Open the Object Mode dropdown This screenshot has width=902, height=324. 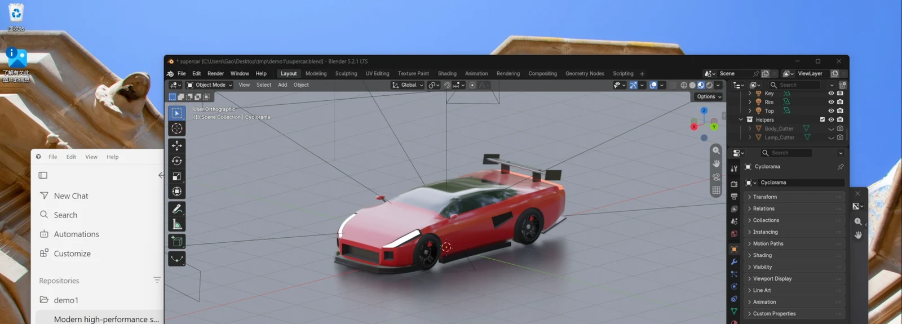[209, 85]
